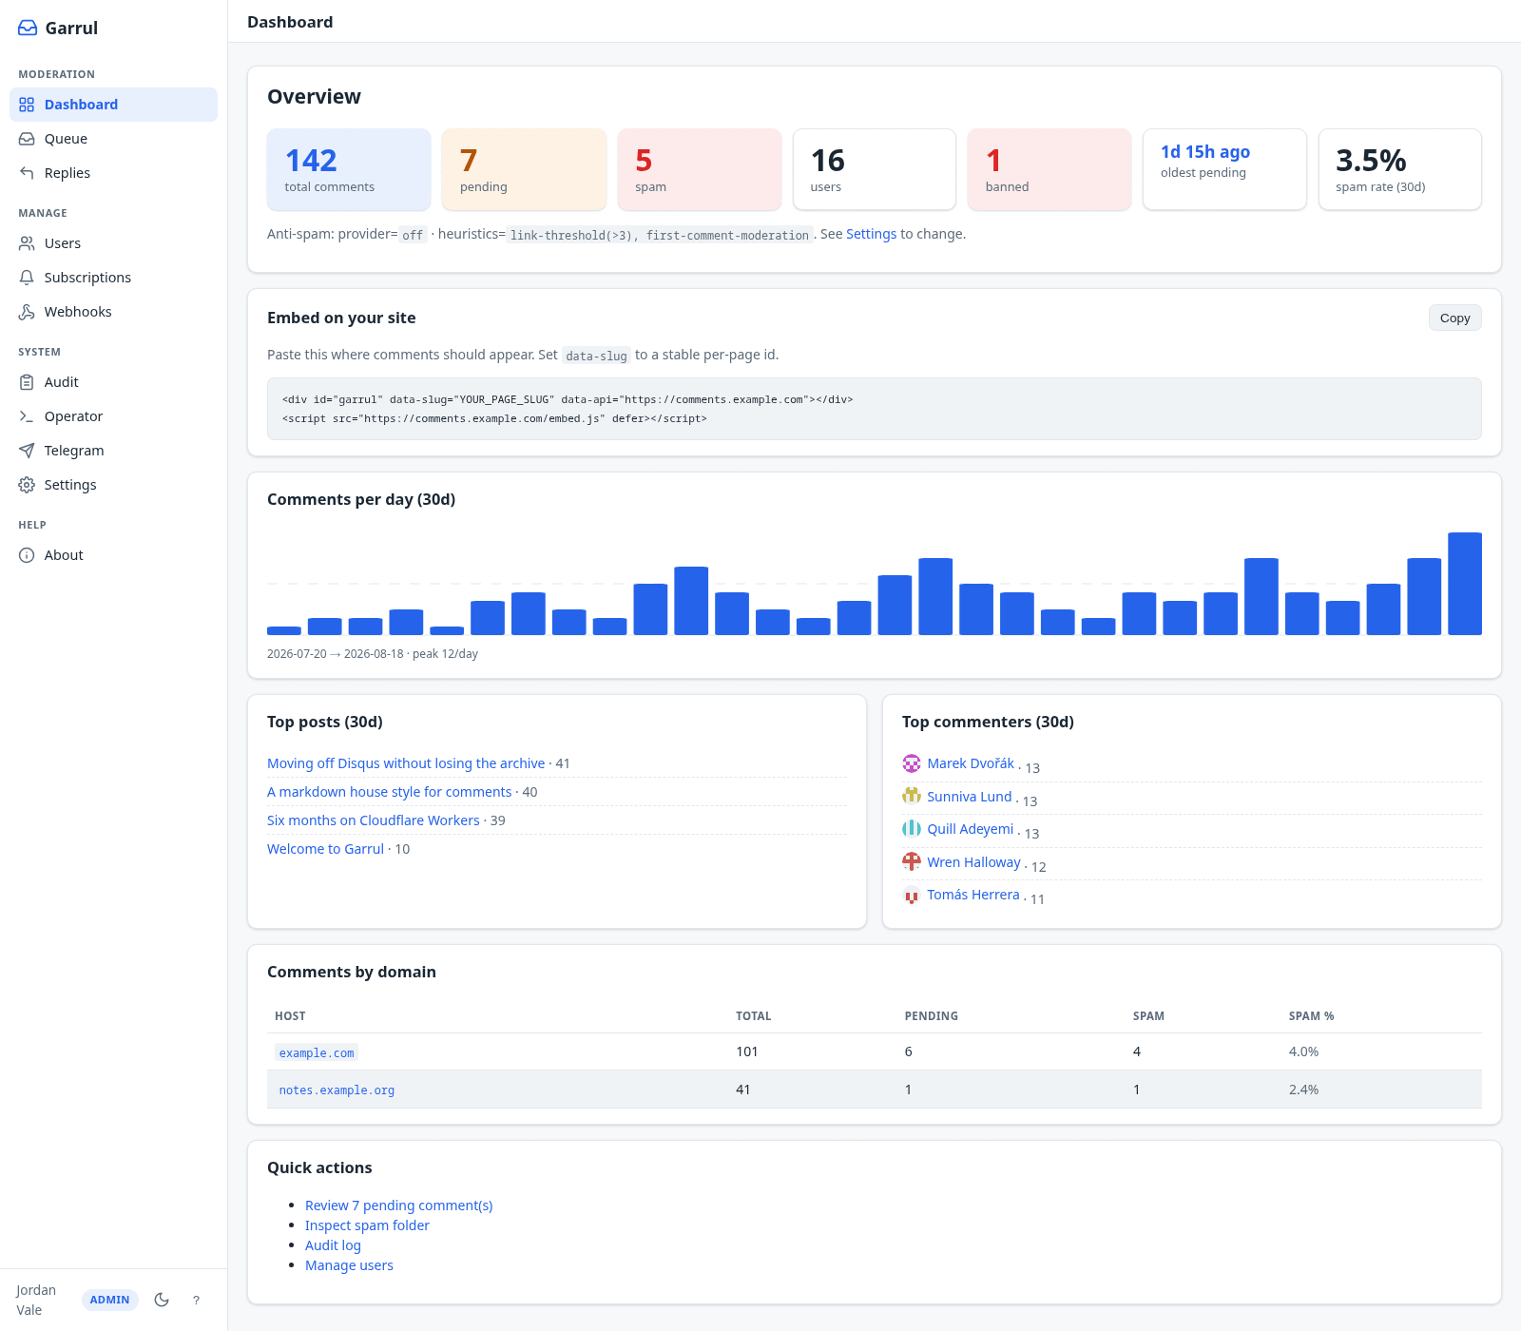Follow the Settings link in Overview
This screenshot has height=1331, width=1521.
click(x=871, y=234)
